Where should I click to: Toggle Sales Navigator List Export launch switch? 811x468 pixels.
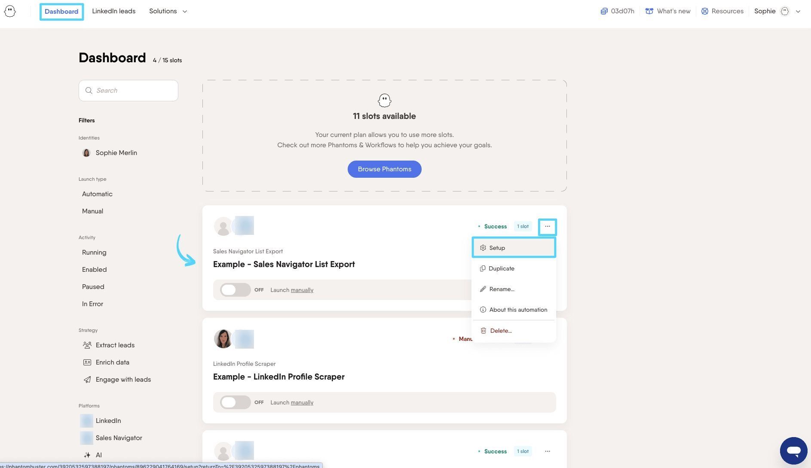pos(235,290)
